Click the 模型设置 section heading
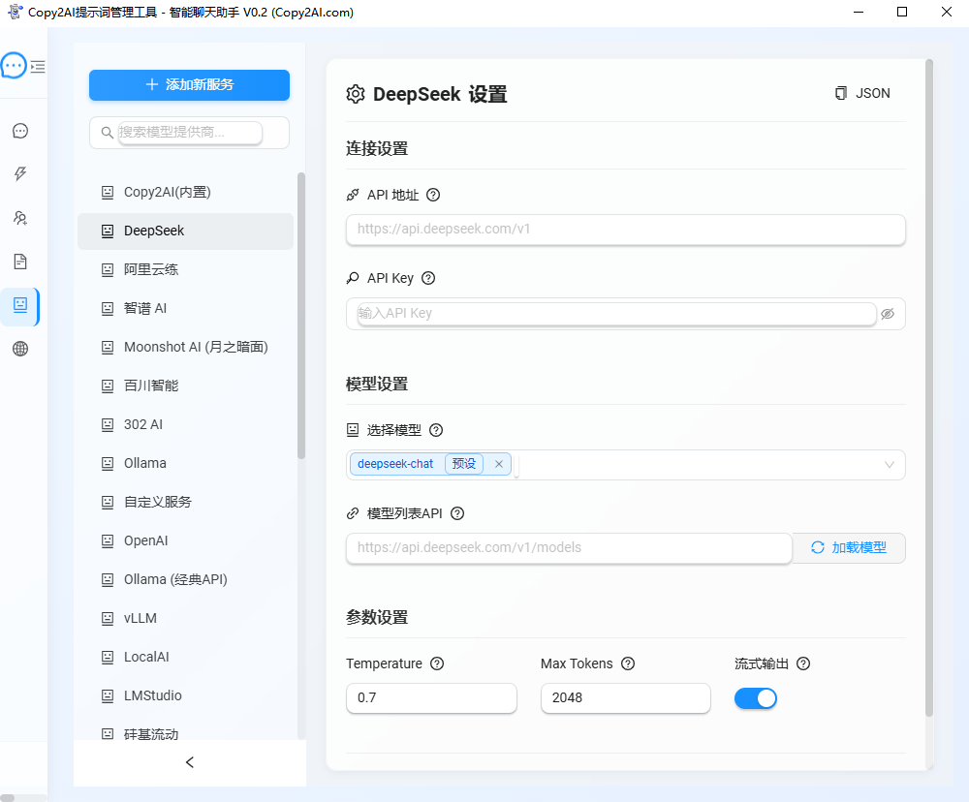 click(377, 385)
